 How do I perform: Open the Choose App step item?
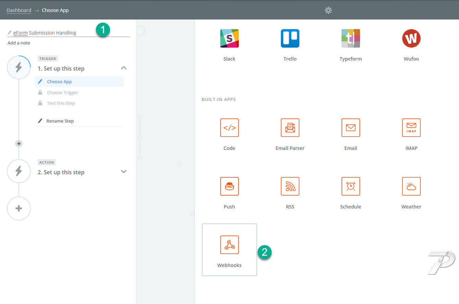[x=79, y=81]
